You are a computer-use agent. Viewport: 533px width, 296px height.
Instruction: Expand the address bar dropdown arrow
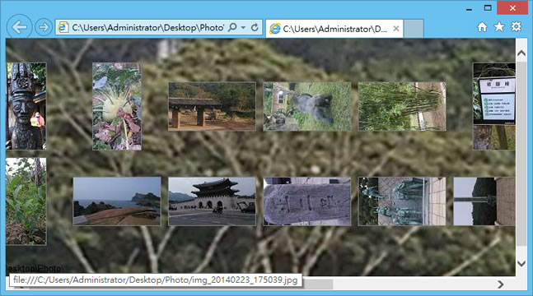(243, 27)
